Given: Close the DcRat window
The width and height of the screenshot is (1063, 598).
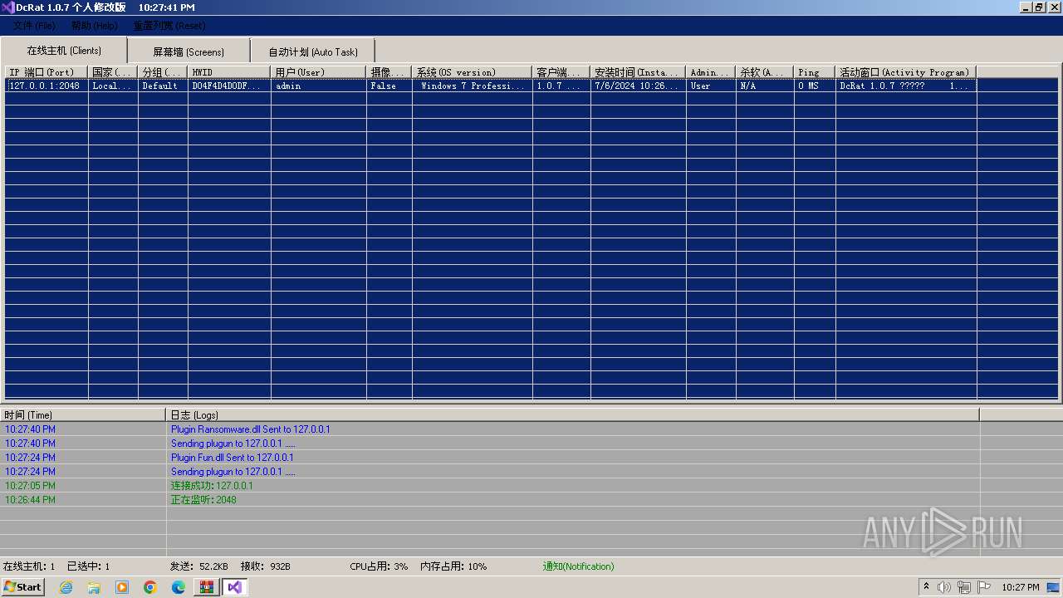Looking at the screenshot, I should (x=1053, y=7).
